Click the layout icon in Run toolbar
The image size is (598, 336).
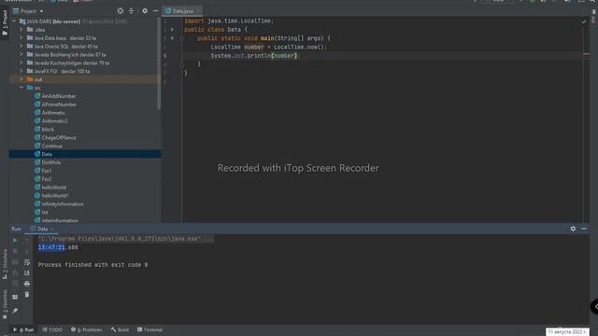(15, 297)
